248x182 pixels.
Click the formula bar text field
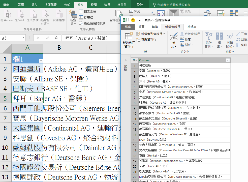(x=91, y=38)
